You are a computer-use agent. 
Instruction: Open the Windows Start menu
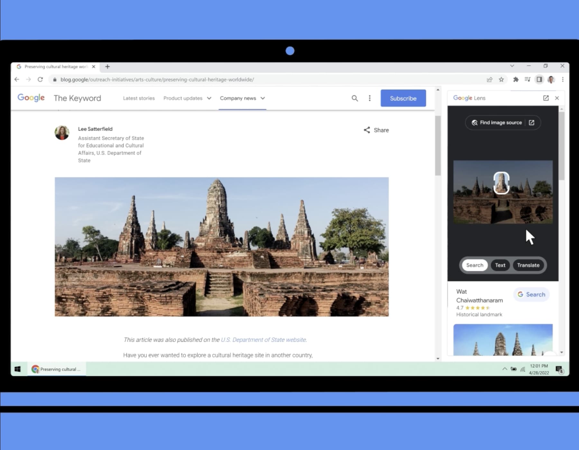pyautogui.click(x=18, y=369)
